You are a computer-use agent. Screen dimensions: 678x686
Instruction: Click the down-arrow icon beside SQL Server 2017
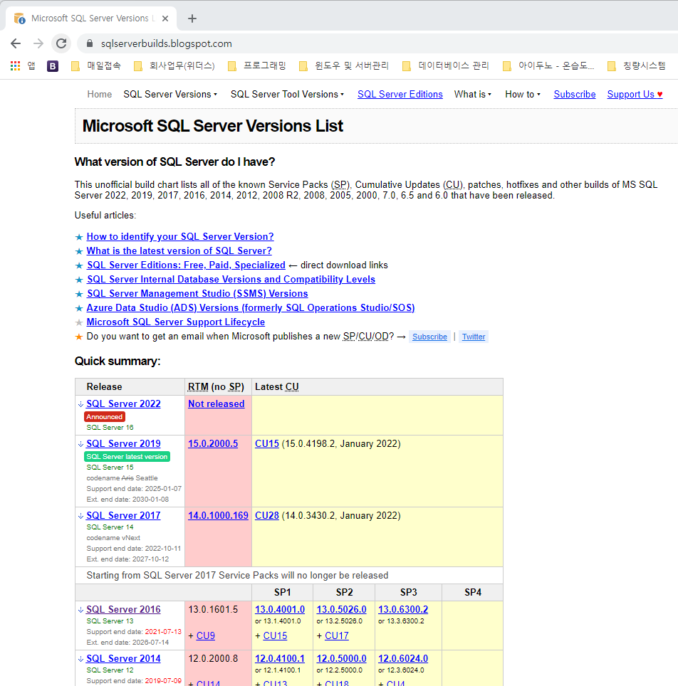[x=80, y=516]
